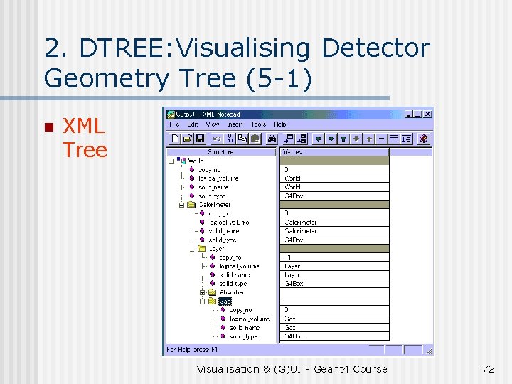The width and height of the screenshot is (512, 384).
Task: Click the binoculars Find icon
Action: (x=272, y=139)
